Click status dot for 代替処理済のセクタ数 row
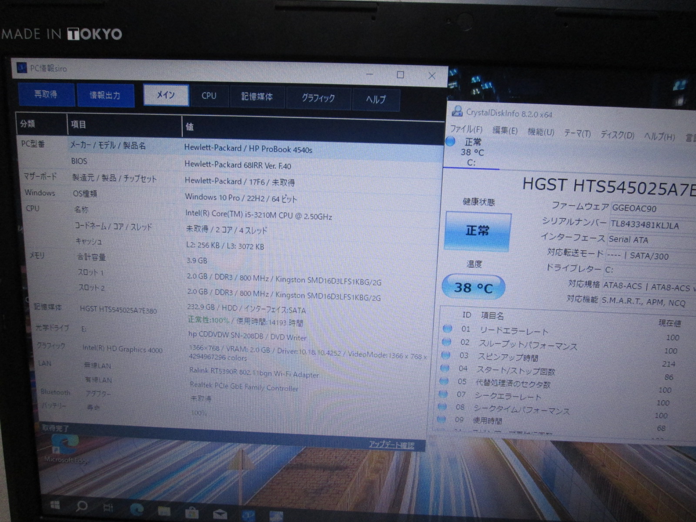The width and height of the screenshot is (696, 522). tap(443, 381)
